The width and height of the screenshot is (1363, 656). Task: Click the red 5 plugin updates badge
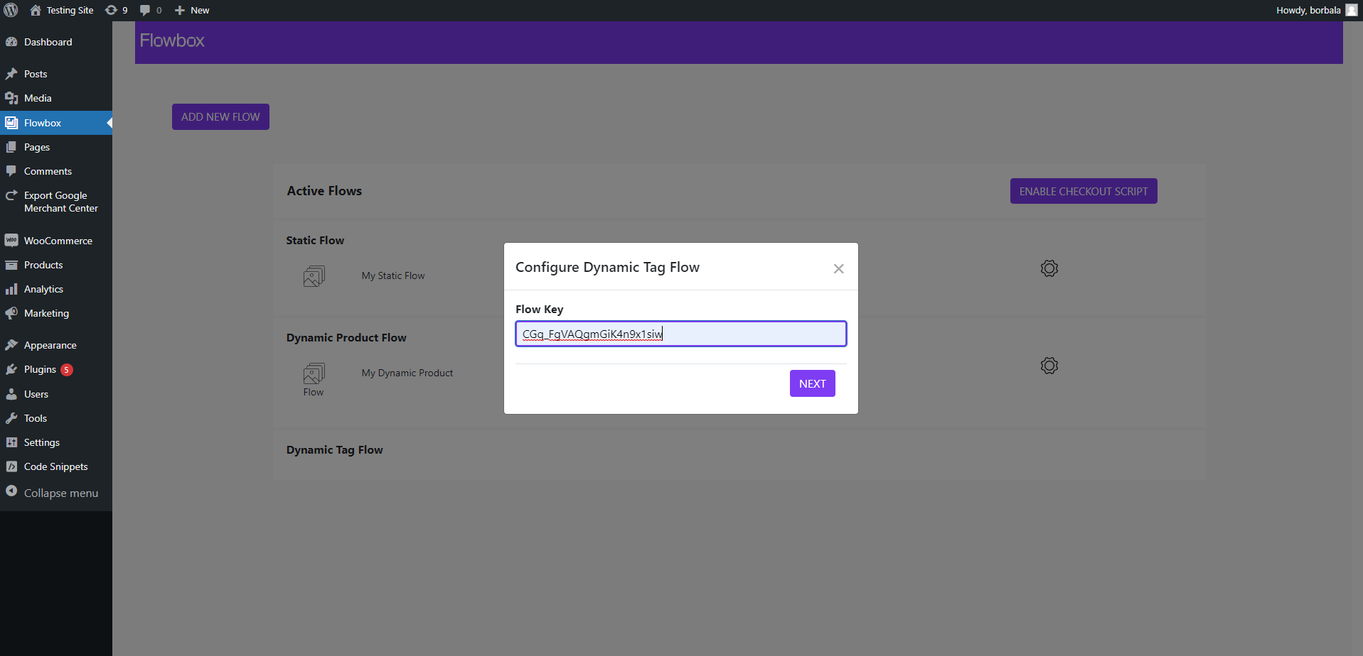click(67, 370)
